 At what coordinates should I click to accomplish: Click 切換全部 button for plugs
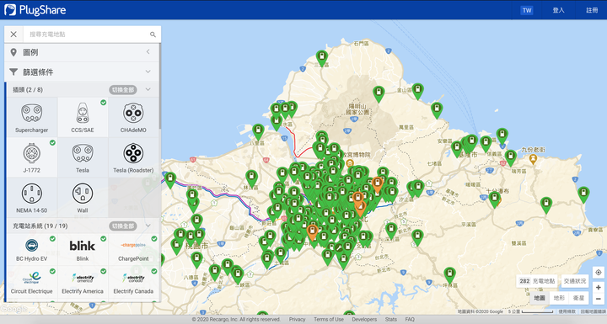(123, 90)
